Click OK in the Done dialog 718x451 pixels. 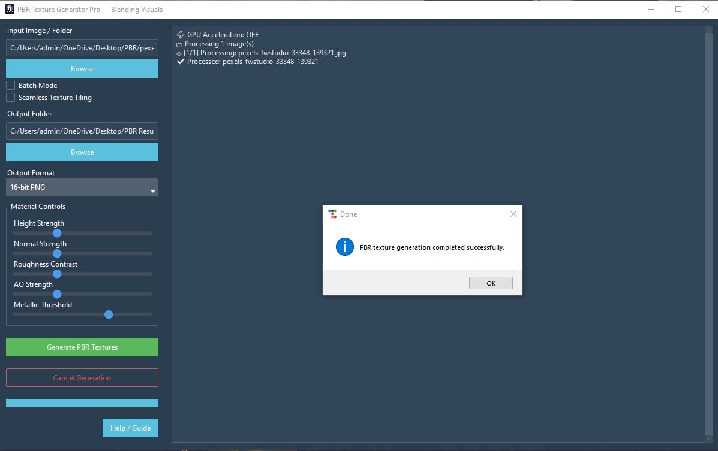coord(491,283)
